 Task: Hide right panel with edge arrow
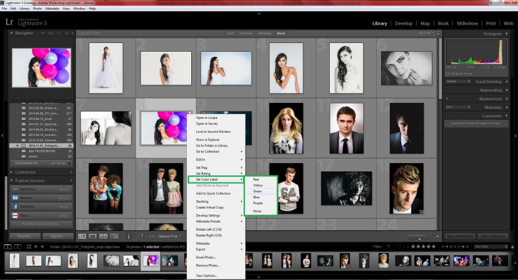(516, 135)
